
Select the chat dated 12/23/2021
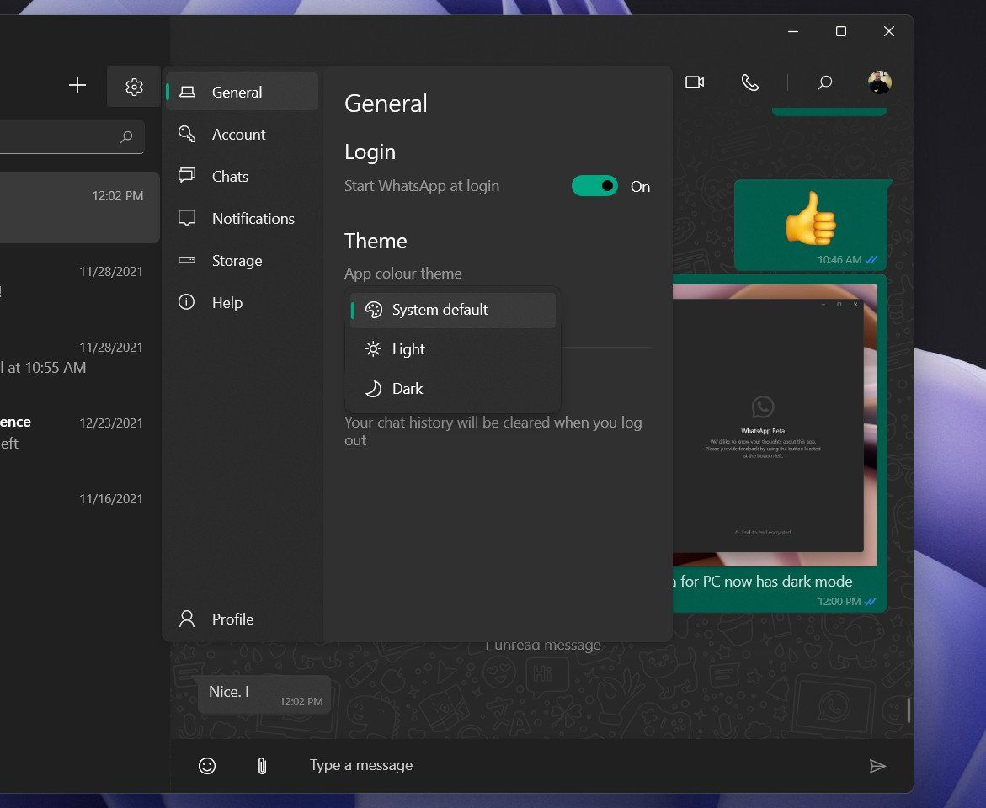(79, 433)
